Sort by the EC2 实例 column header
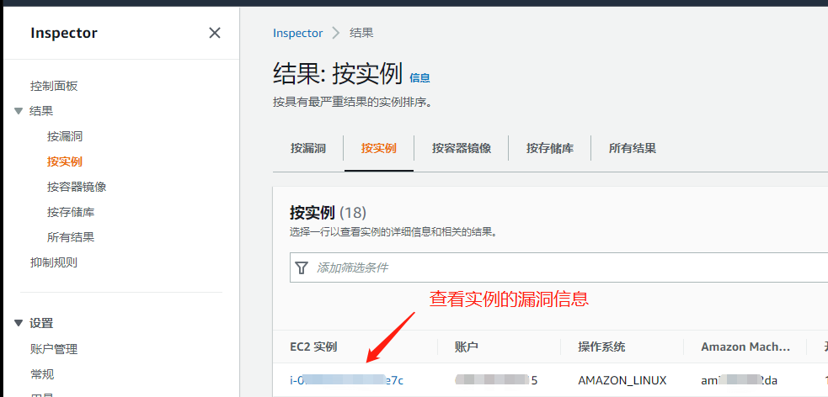The image size is (828, 397). click(313, 347)
